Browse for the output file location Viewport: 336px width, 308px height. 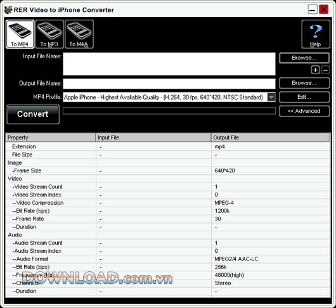(304, 83)
